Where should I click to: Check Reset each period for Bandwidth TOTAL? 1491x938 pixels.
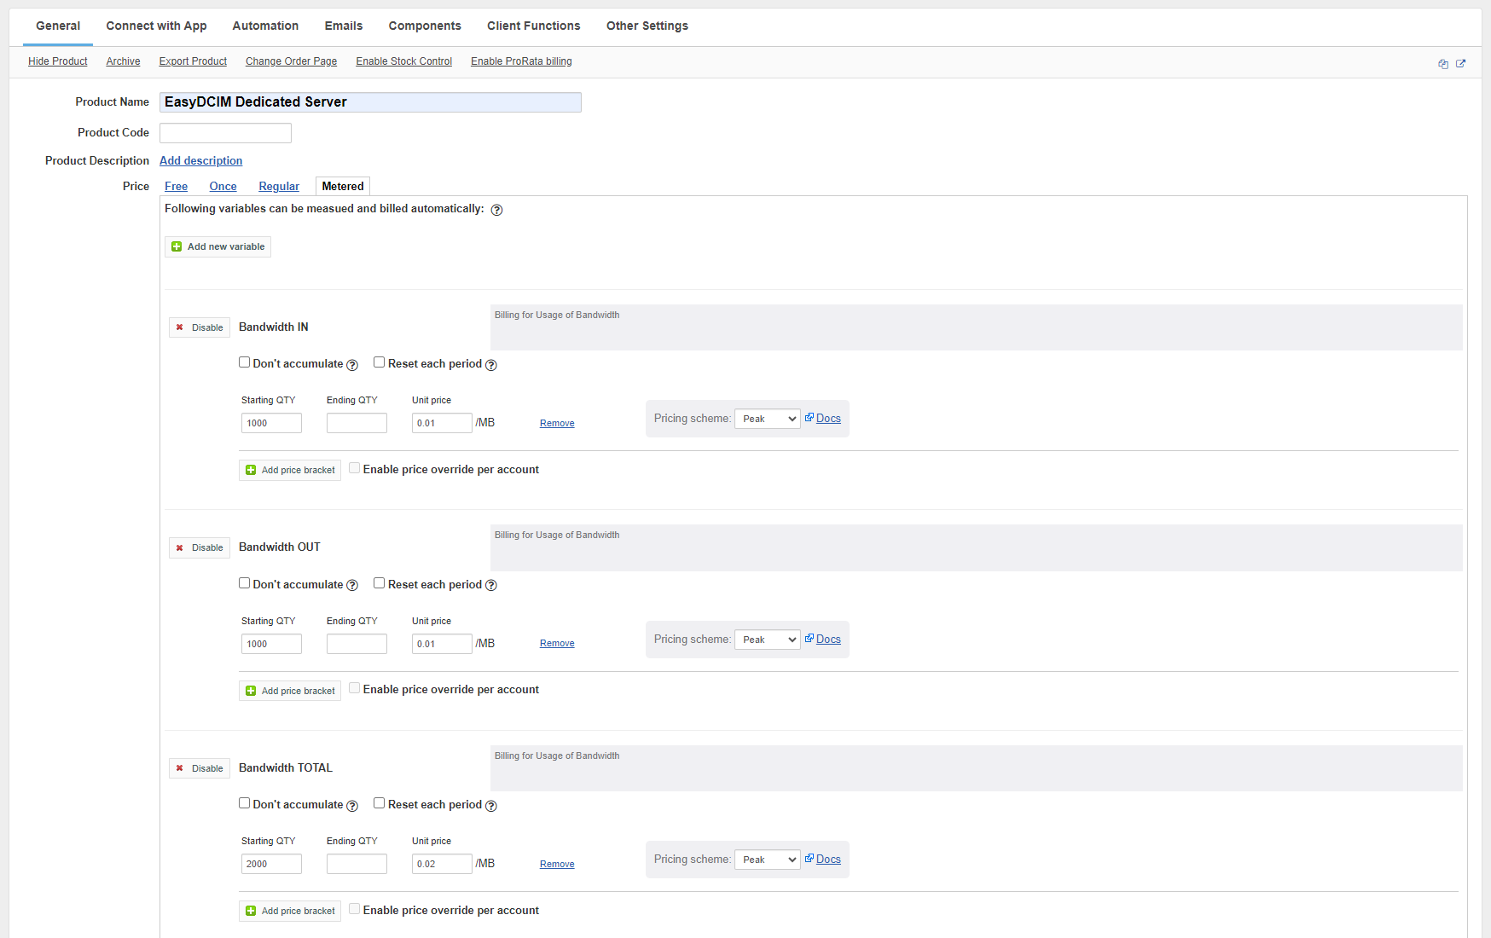(x=380, y=803)
